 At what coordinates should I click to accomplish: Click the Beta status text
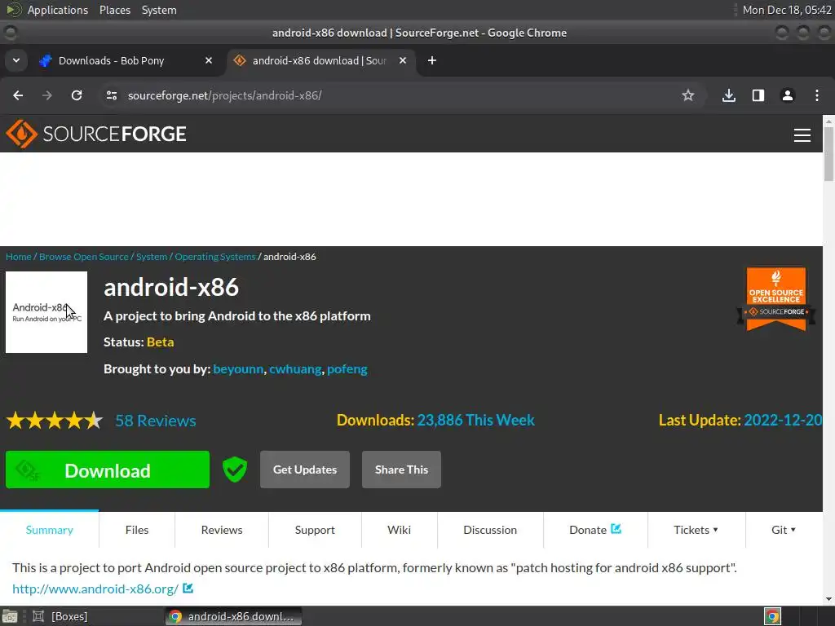click(x=161, y=342)
